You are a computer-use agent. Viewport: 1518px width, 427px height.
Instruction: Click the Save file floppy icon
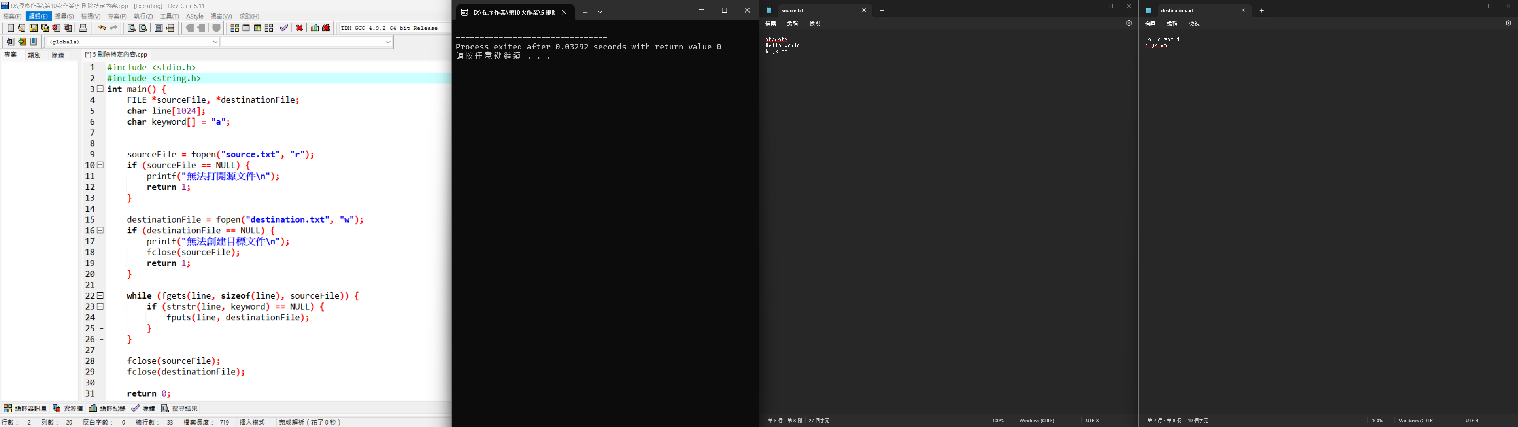click(x=34, y=28)
